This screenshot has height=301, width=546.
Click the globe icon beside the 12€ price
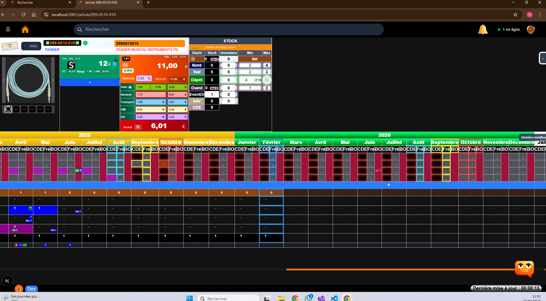pyautogui.click(x=114, y=65)
